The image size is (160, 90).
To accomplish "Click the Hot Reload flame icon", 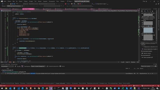I will pos(65,4).
